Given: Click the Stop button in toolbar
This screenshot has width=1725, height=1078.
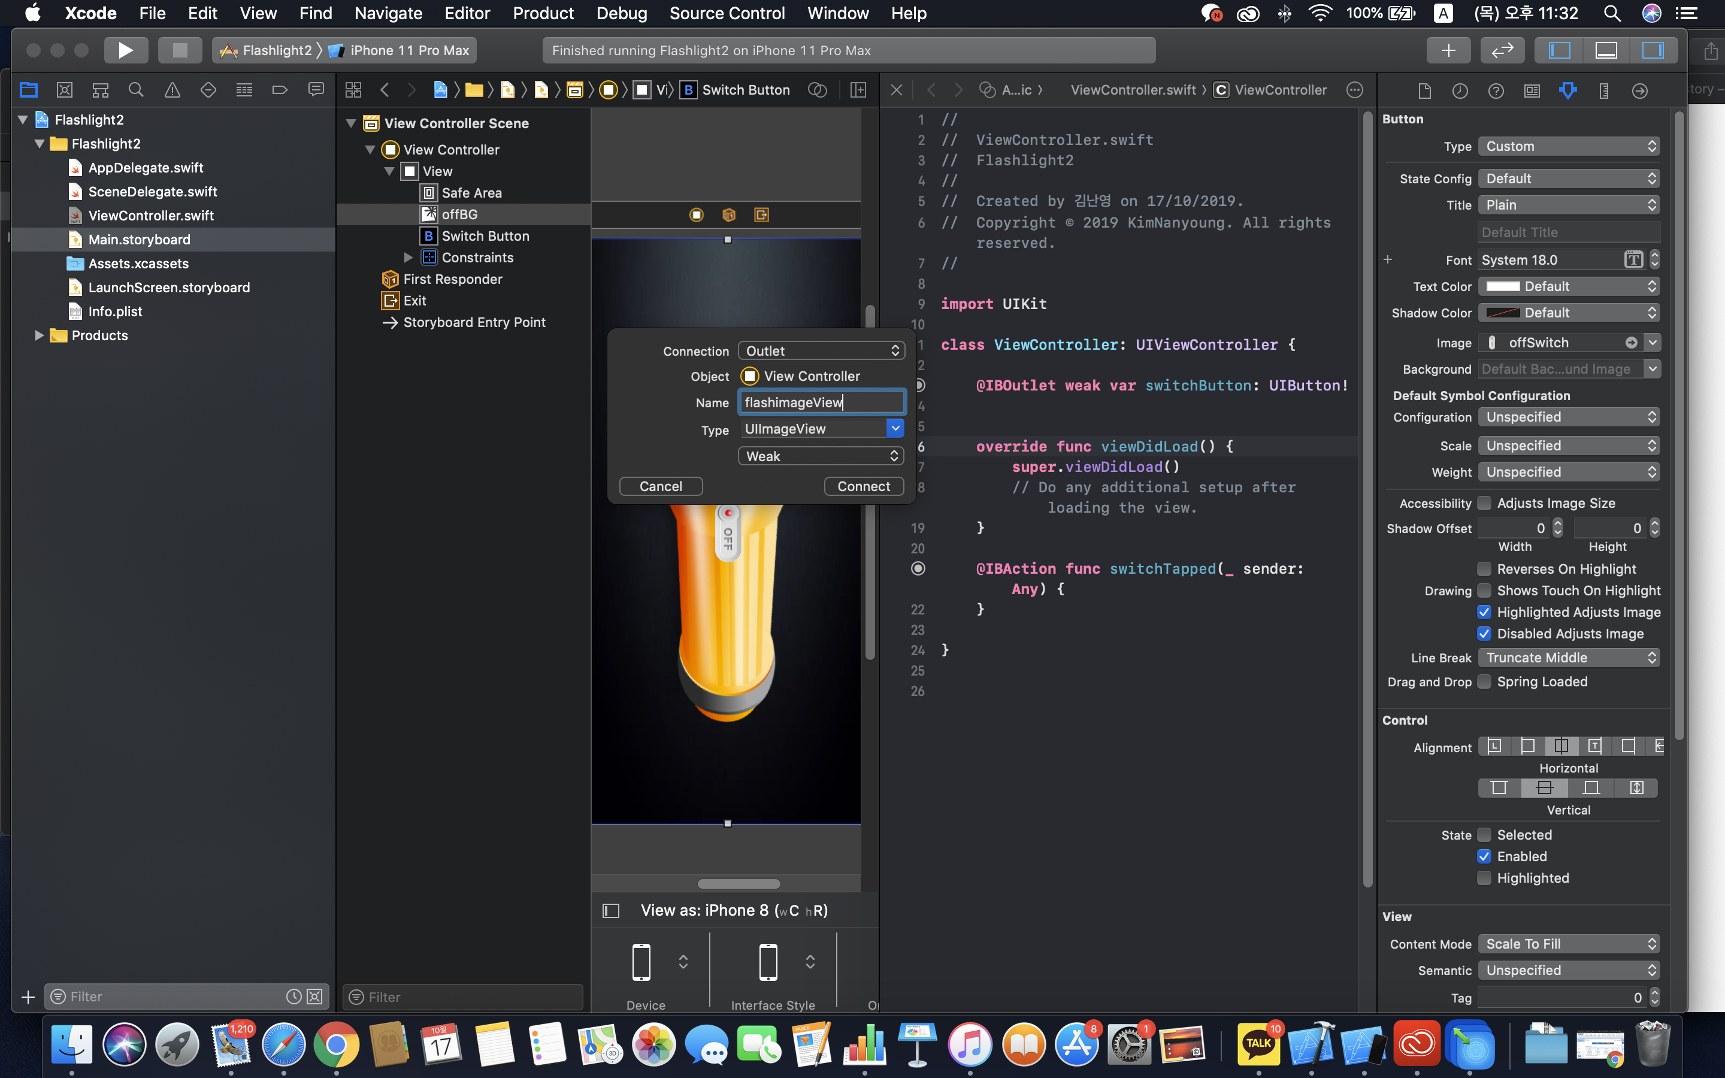Looking at the screenshot, I should 180,50.
